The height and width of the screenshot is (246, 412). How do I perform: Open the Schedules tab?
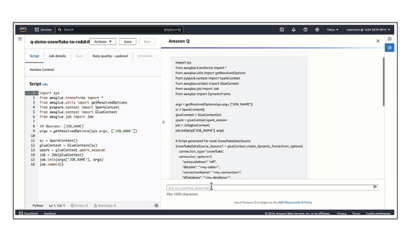[x=145, y=56]
